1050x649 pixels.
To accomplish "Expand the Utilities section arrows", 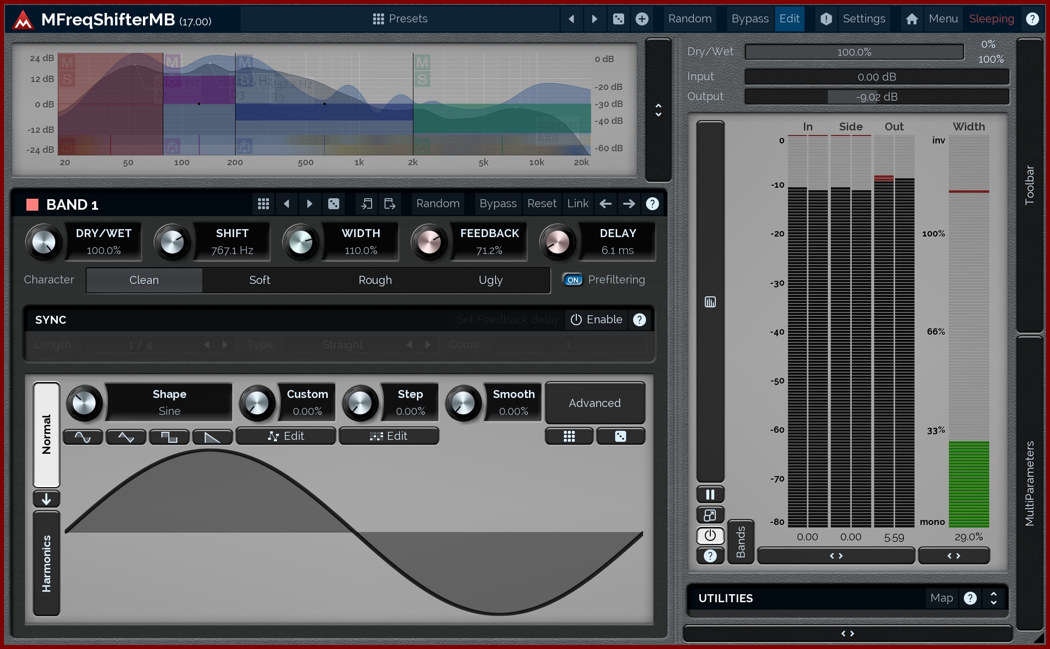I will tap(993, 598).
